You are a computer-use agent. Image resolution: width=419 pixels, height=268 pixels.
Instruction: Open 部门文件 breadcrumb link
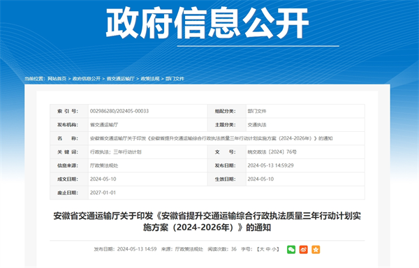coord(175,78)
